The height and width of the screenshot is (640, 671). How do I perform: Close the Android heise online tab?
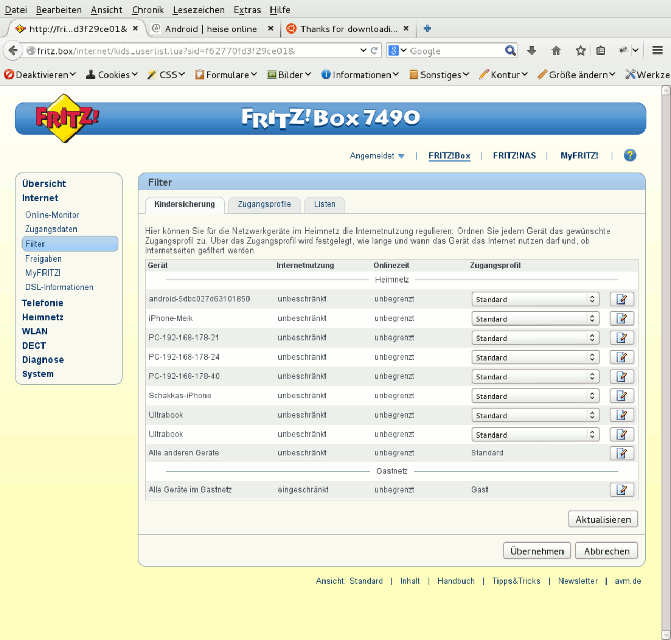pyautogui.click(x=270, y=29)
